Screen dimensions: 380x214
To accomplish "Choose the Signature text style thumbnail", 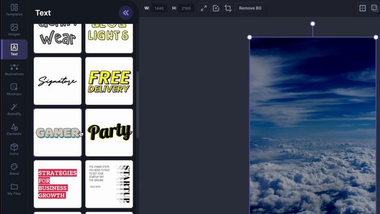I will [x=58, y=81].
